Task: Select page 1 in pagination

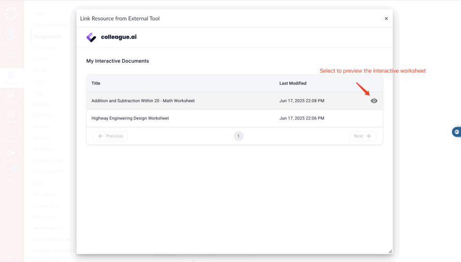Action: click(238, 136)
